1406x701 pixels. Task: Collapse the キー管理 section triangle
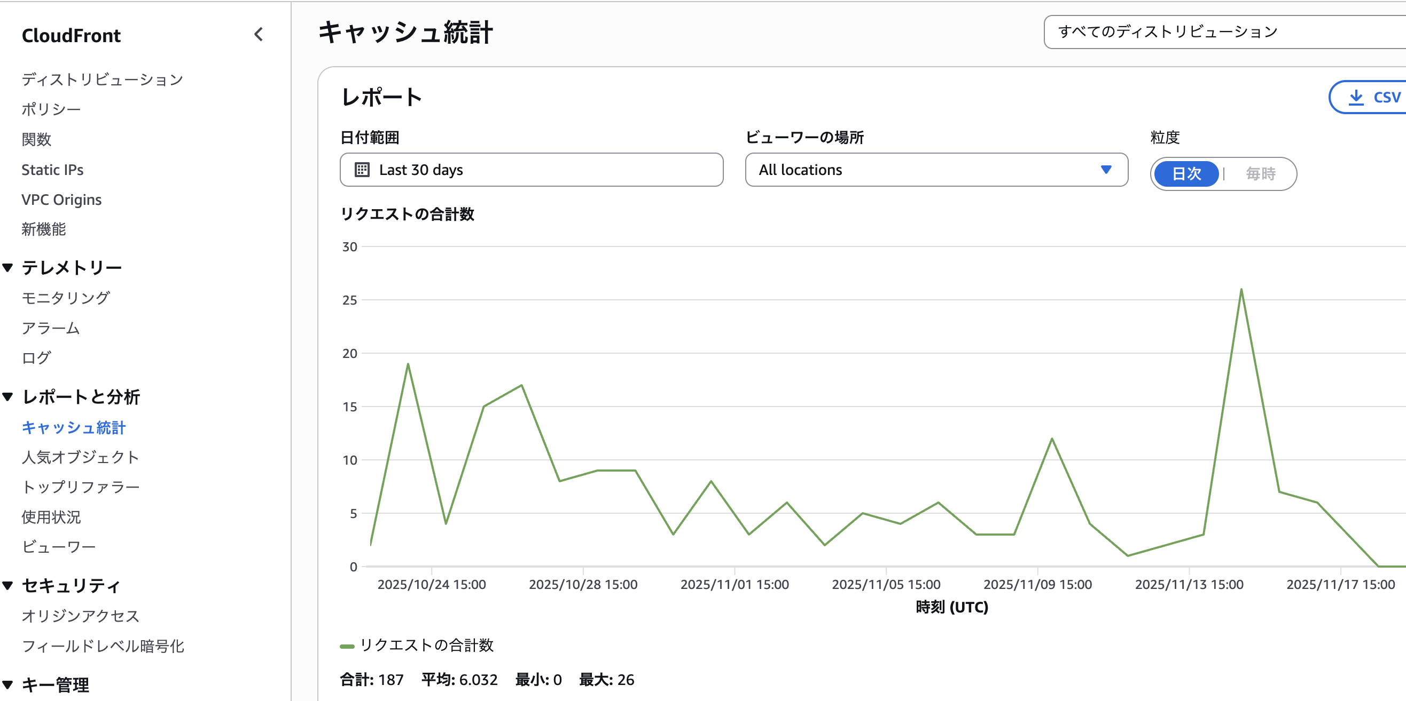click(x=8, y=684)
